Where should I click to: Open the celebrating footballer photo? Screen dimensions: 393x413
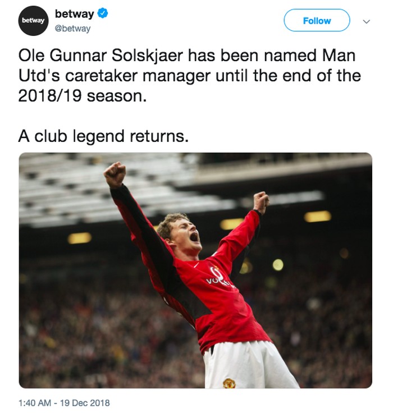pyautogui.click(x=195, y=270)
